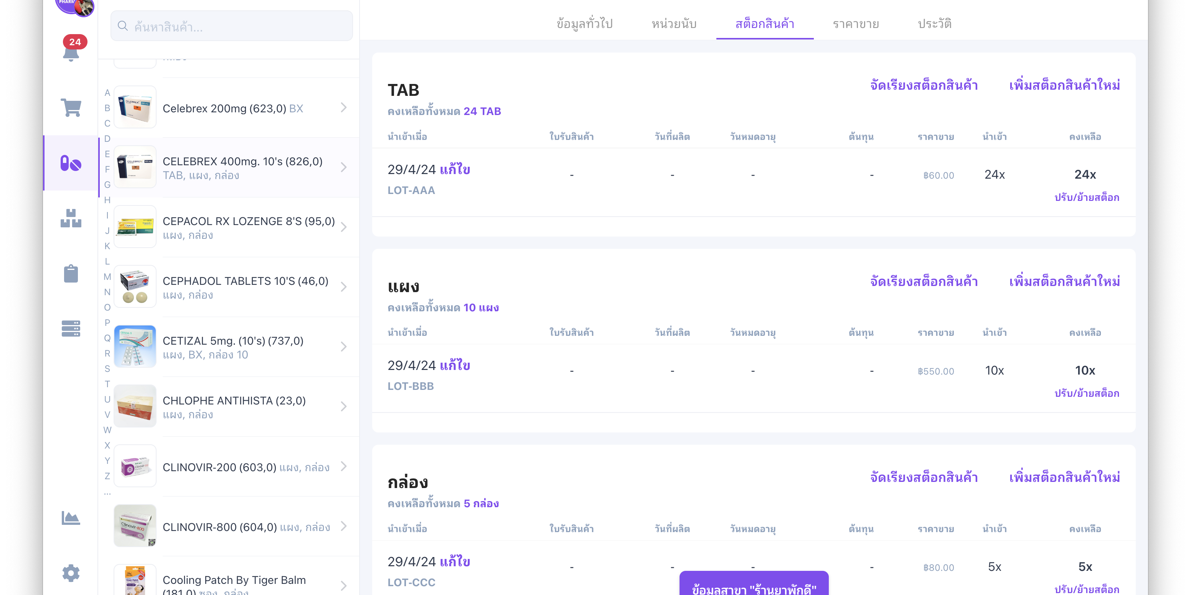
Task: Open the notifications bell with 24 badge
Action: [x=71, y=51]
